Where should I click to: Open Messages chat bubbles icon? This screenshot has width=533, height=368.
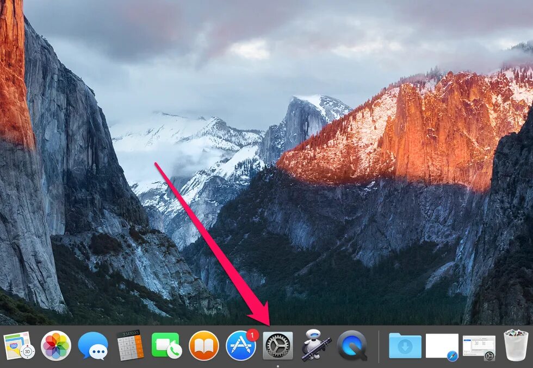(93, 346)
